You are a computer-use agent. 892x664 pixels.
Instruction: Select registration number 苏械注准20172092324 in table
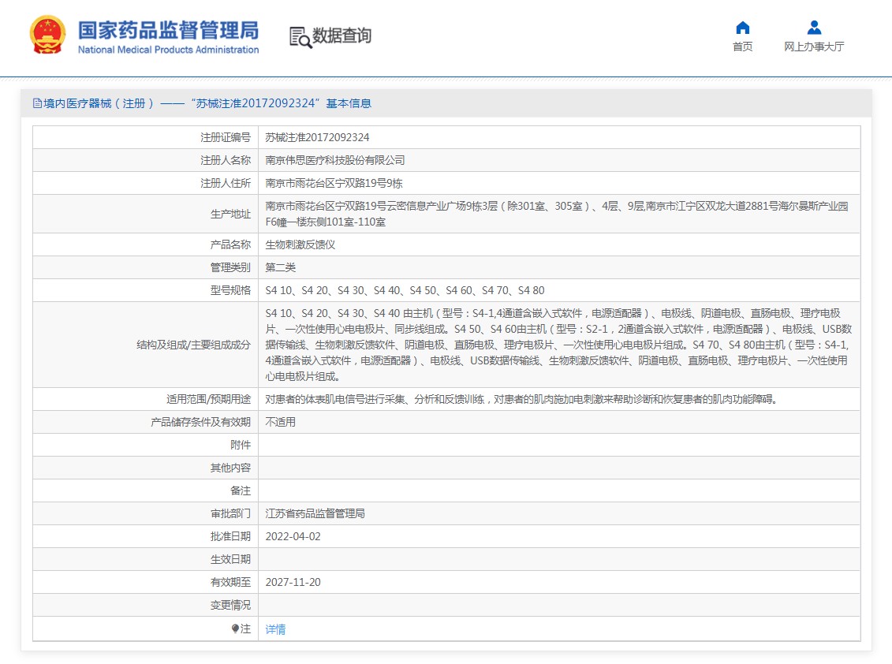click(x=317, y=137)
